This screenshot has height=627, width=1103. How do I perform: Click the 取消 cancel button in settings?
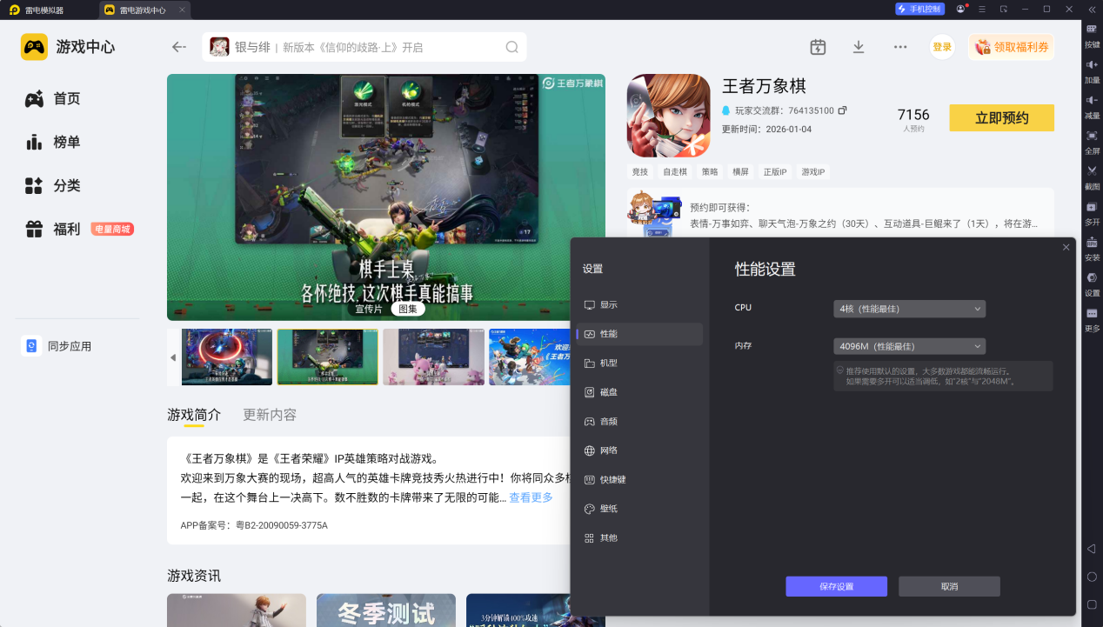click(949, 586)
